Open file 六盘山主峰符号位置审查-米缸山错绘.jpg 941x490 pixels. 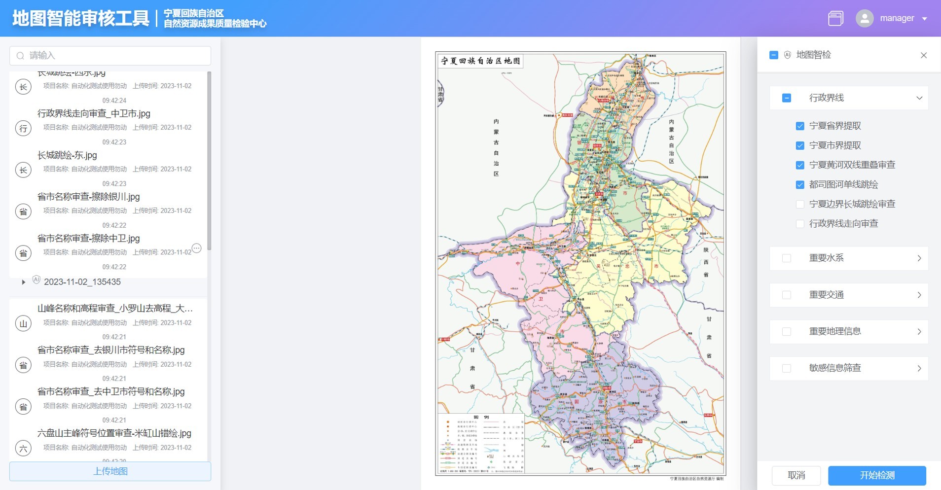tap(114, 433)
